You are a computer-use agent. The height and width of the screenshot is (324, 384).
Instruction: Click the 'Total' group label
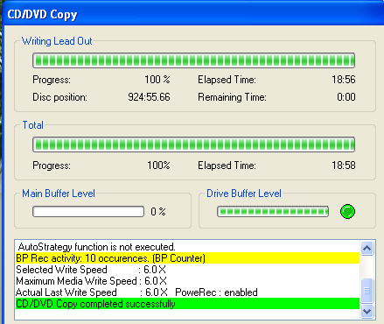33,125
